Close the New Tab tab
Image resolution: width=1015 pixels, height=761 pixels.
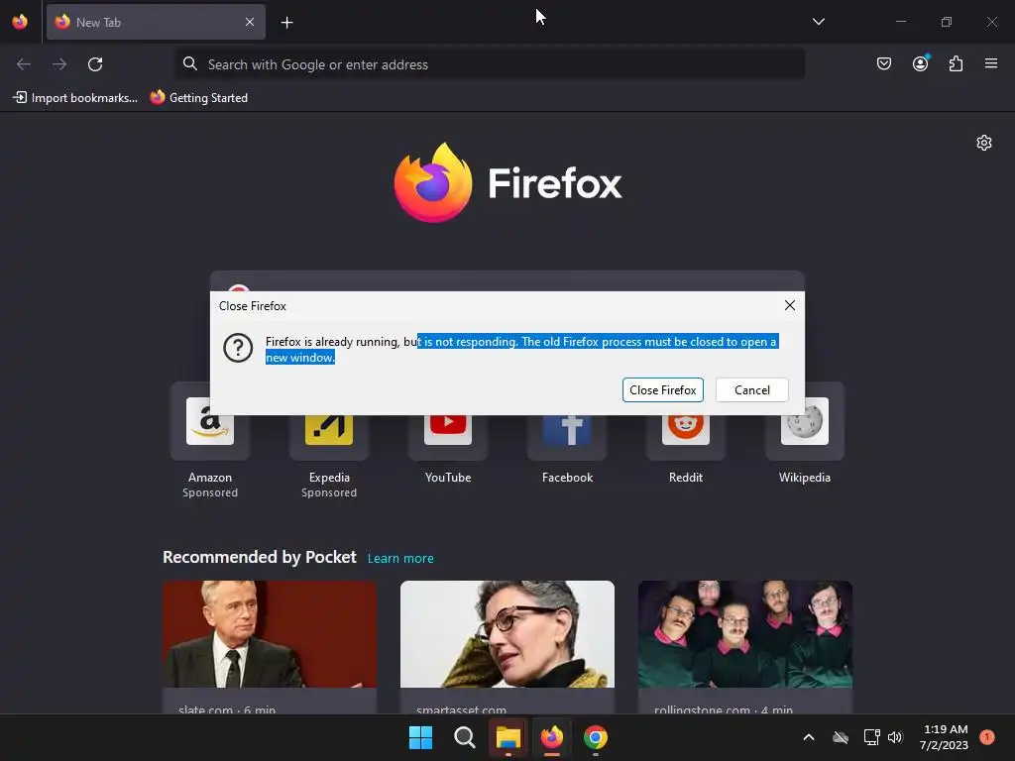click(250, 22)
